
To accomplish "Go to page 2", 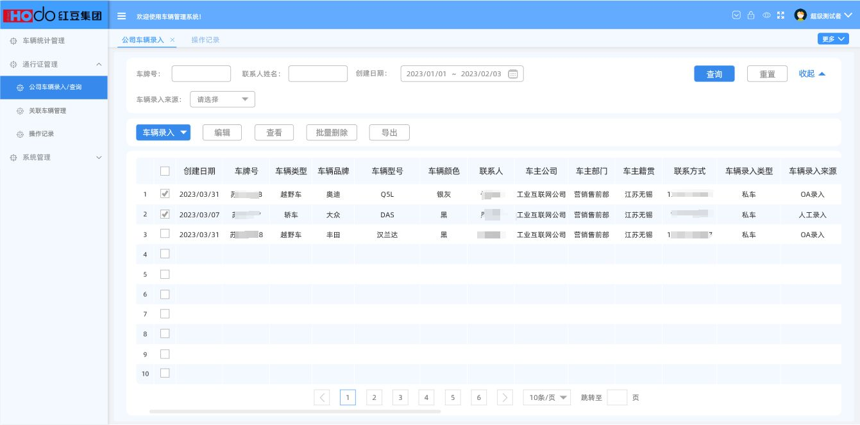I will 374,397.
